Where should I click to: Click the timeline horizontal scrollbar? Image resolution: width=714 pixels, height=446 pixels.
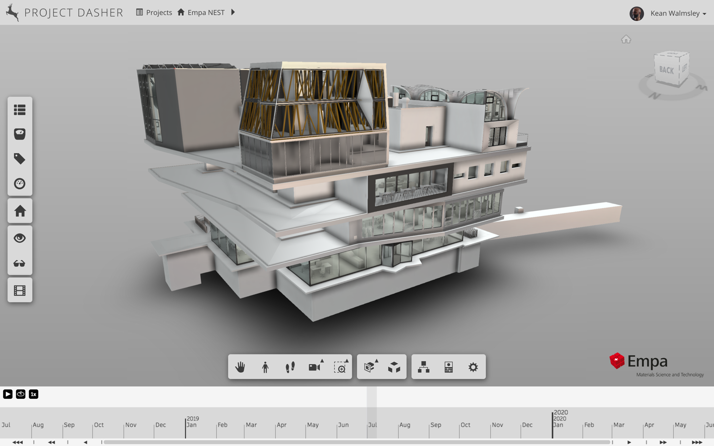(356, 442)
